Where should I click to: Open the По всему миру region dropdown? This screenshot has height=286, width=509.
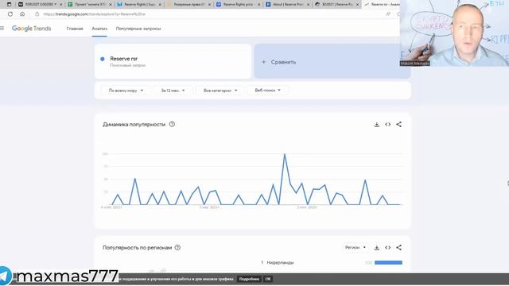point(126,91)
